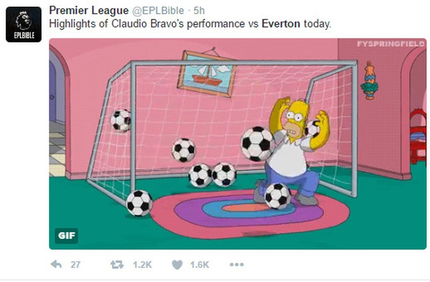Like the tweet with the heart icon
Screen dimensions: 430x282
[x=176, y=264]
